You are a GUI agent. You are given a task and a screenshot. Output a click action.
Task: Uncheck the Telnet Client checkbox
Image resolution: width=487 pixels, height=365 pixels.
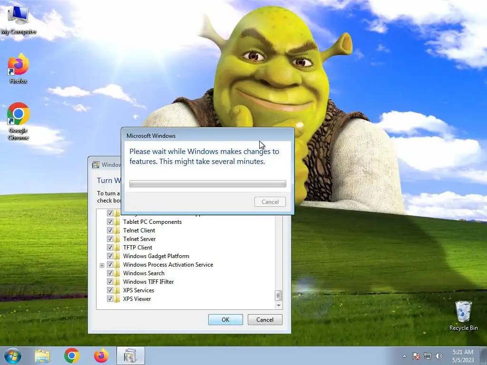point(110,231)
